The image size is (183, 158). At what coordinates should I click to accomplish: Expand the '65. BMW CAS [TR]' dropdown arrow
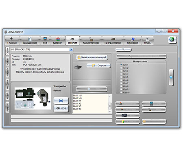[x=71, y=50]
